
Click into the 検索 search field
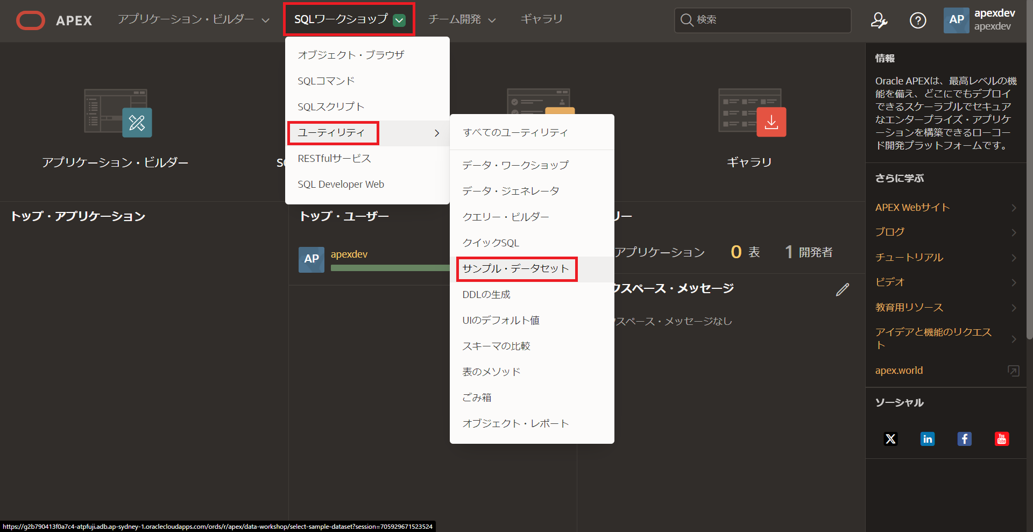[x=762, y=20]
